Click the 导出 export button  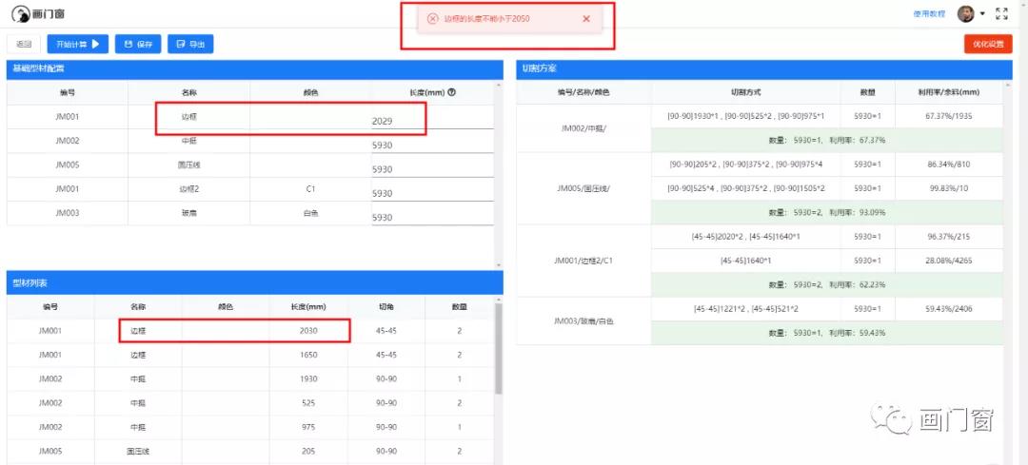(x=190, y=44)
